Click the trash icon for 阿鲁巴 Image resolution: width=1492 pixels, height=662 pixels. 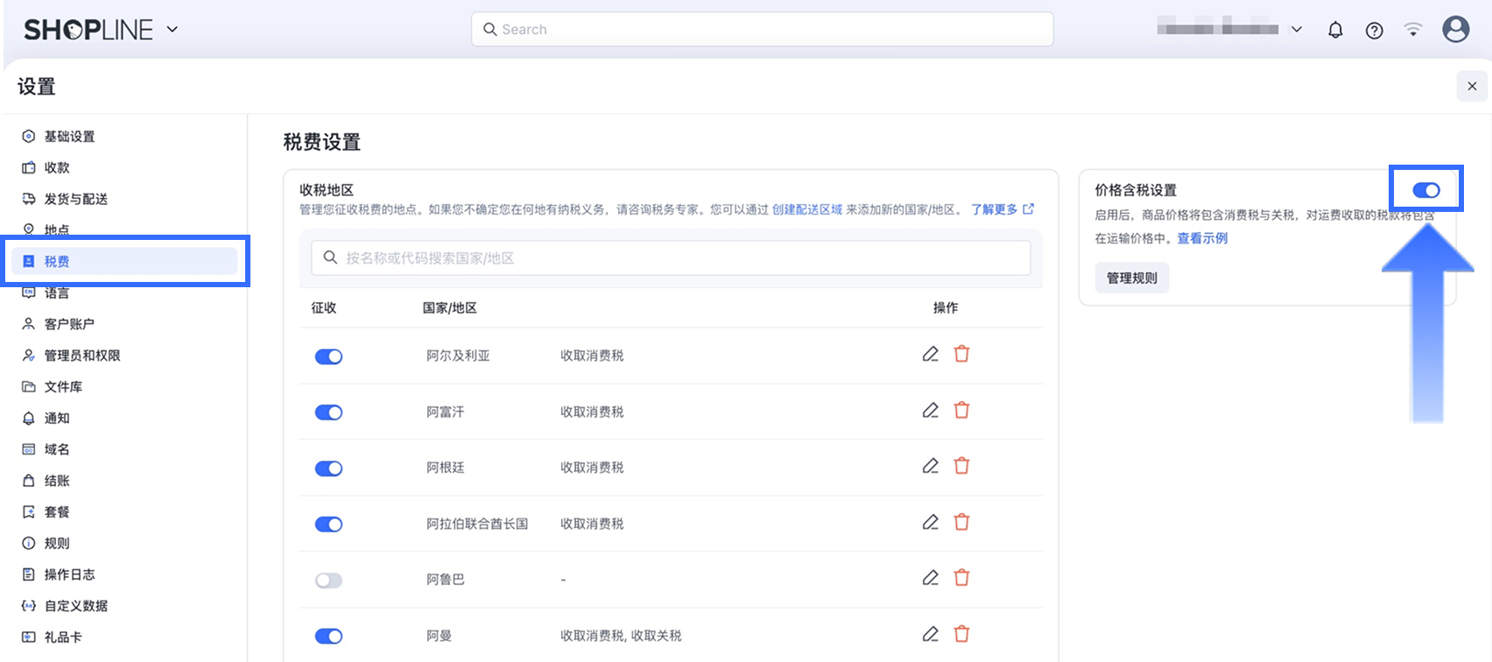click(x=961, y=578)
